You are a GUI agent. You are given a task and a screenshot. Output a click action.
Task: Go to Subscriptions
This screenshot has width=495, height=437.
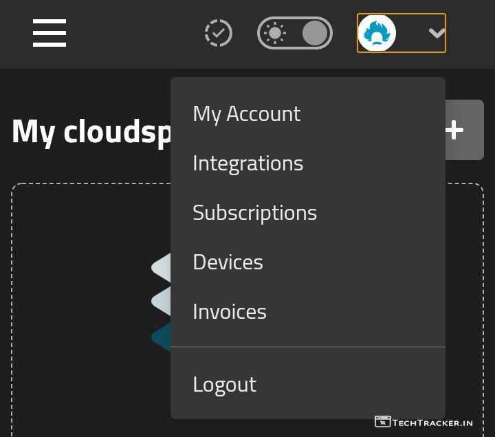(x=254, y=212)
